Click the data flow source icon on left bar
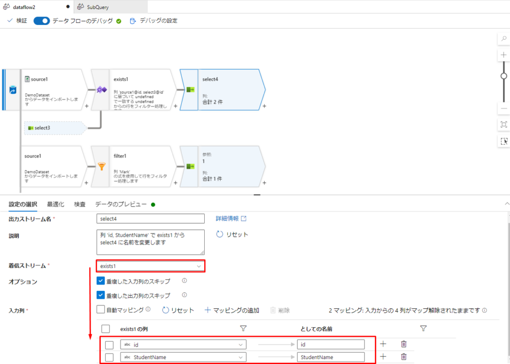This screenshot has width=510, height=364. [x=12, y=90]
